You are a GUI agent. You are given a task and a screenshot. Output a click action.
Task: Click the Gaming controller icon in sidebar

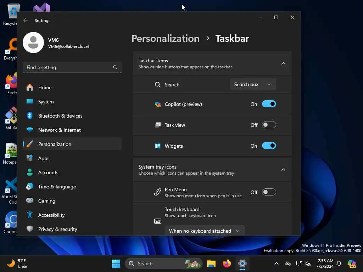(30, 200)
